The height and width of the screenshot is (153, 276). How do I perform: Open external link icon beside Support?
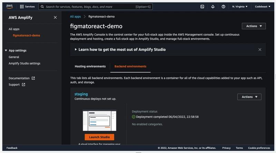23,85
